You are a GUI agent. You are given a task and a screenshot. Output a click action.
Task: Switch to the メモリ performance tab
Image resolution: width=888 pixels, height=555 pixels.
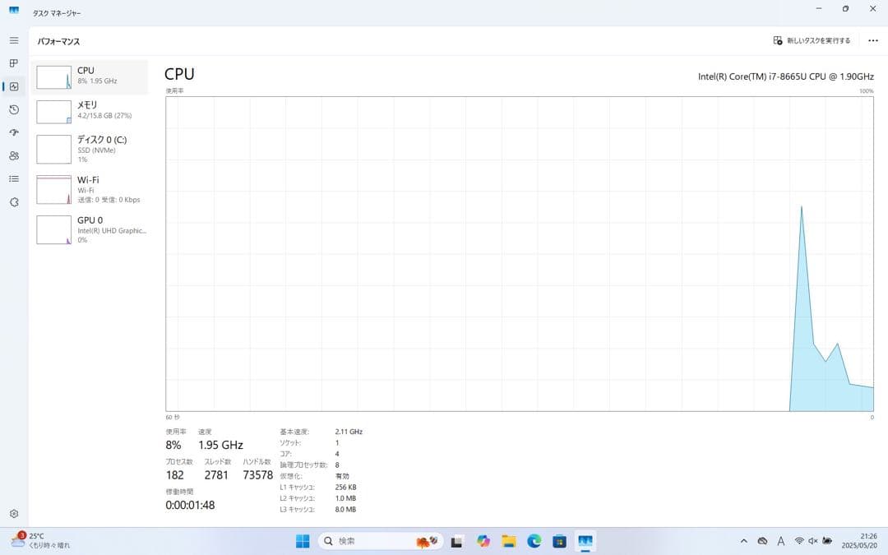[x=90, y=111]
